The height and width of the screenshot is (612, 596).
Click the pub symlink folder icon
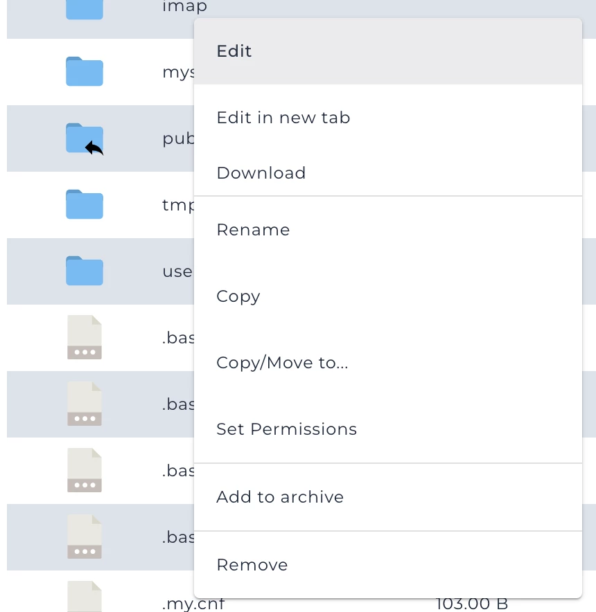pyautogui.click(x=84, y=138)
